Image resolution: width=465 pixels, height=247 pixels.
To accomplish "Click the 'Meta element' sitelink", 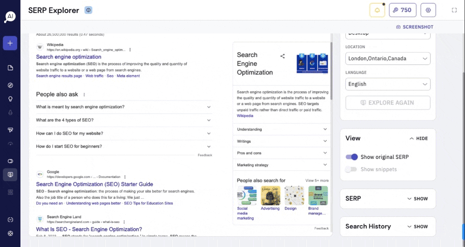I will point(128,76).
